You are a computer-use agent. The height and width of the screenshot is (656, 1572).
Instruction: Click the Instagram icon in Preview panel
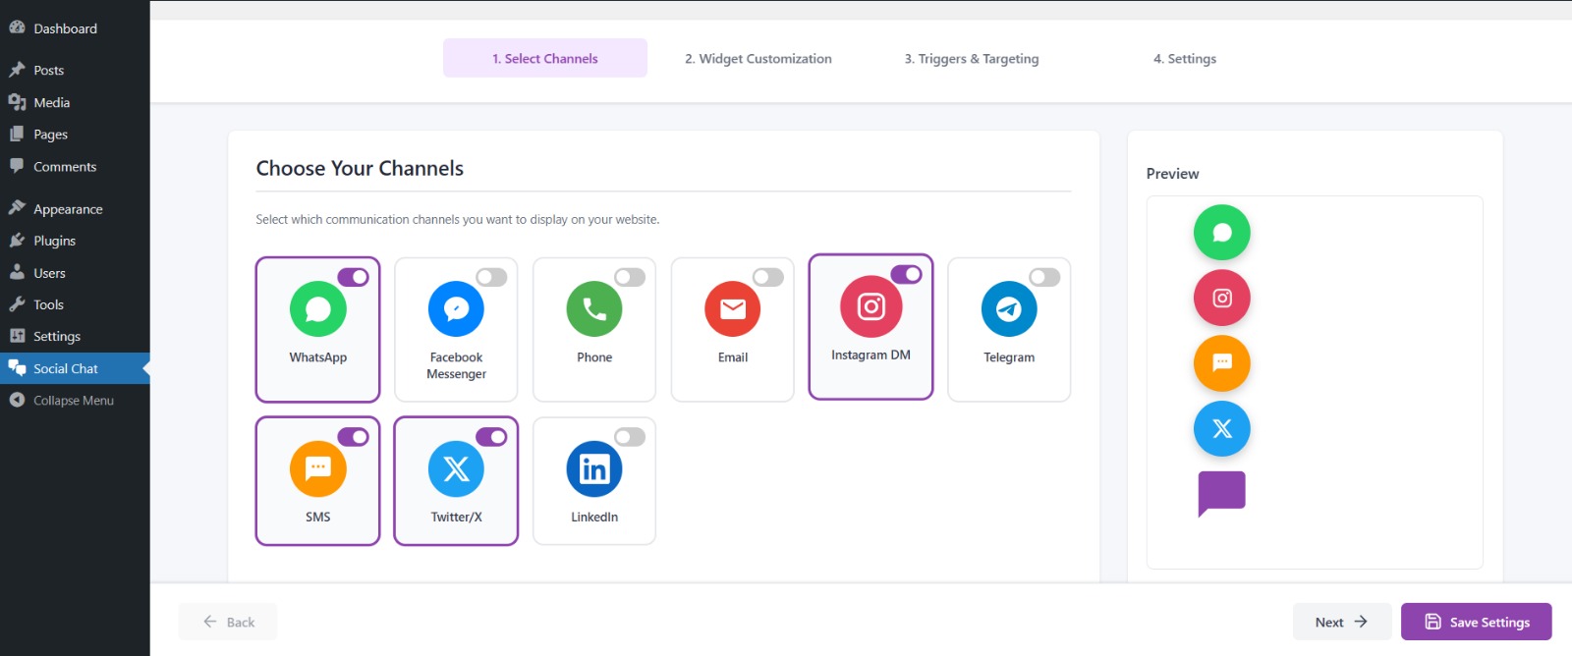coord(1221,298)
